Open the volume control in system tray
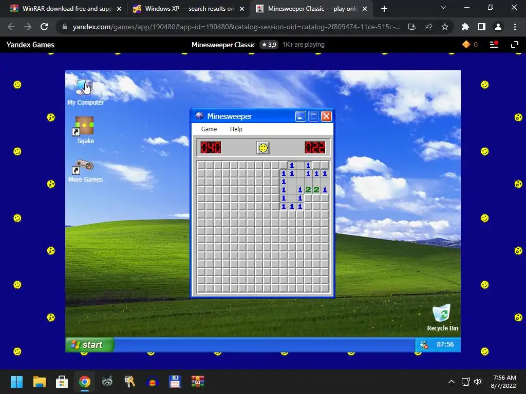This screenshot has height=394, width=526. click(x=478, y=382)
